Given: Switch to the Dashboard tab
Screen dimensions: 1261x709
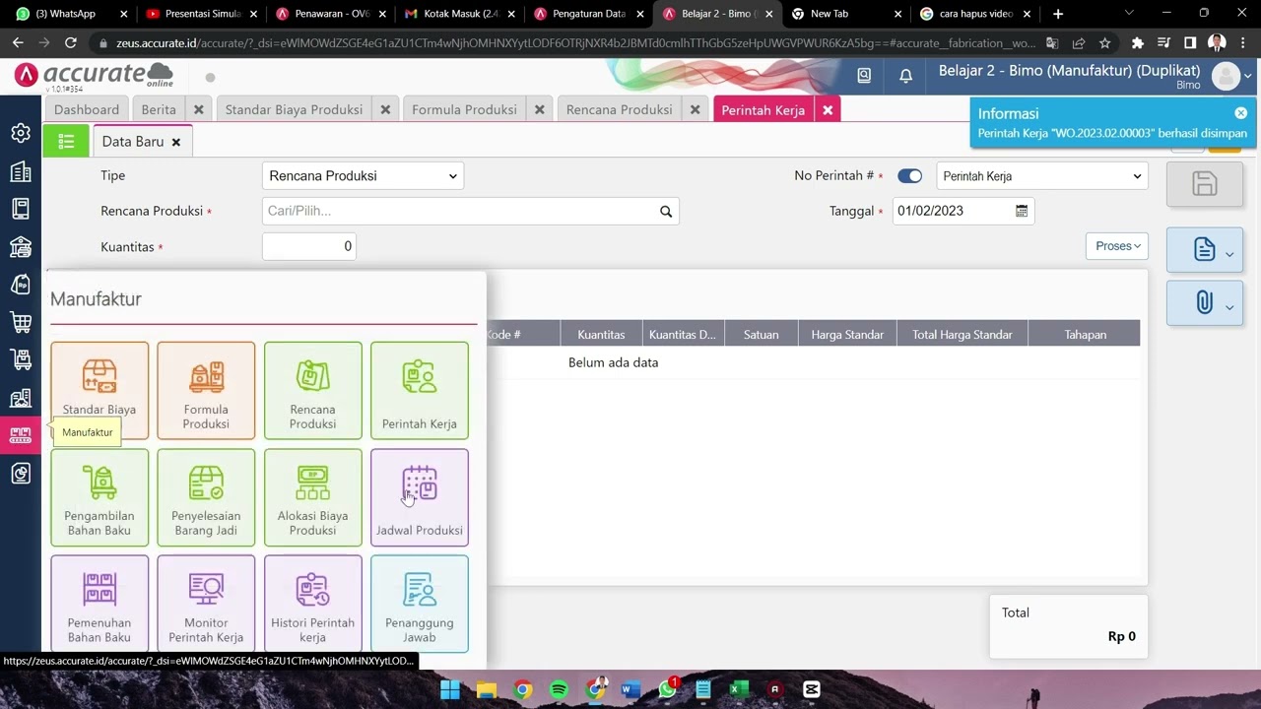Looking at the screenshot, I should [x=87, y=109].
